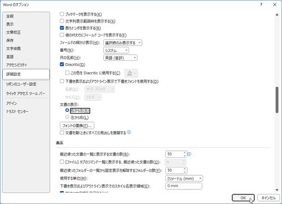Open トラスト センター category

(26, 112)
